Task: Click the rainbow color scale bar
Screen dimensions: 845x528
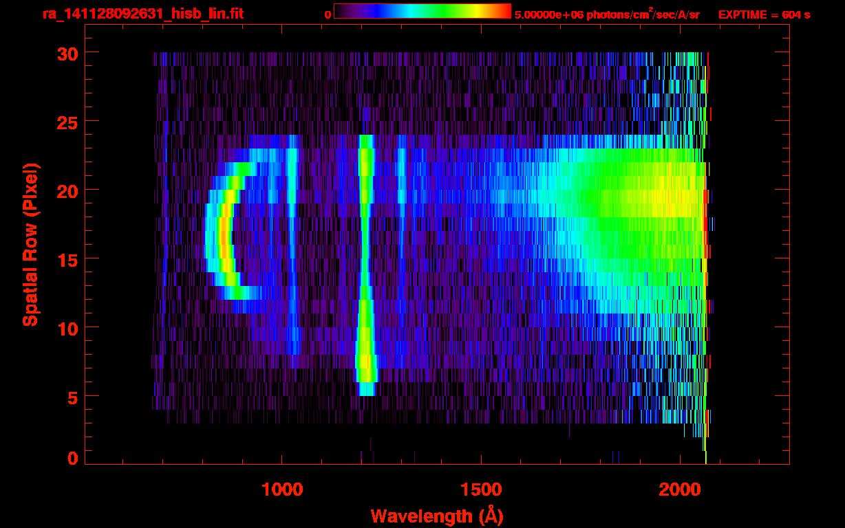Action: (x=422, y=12)
